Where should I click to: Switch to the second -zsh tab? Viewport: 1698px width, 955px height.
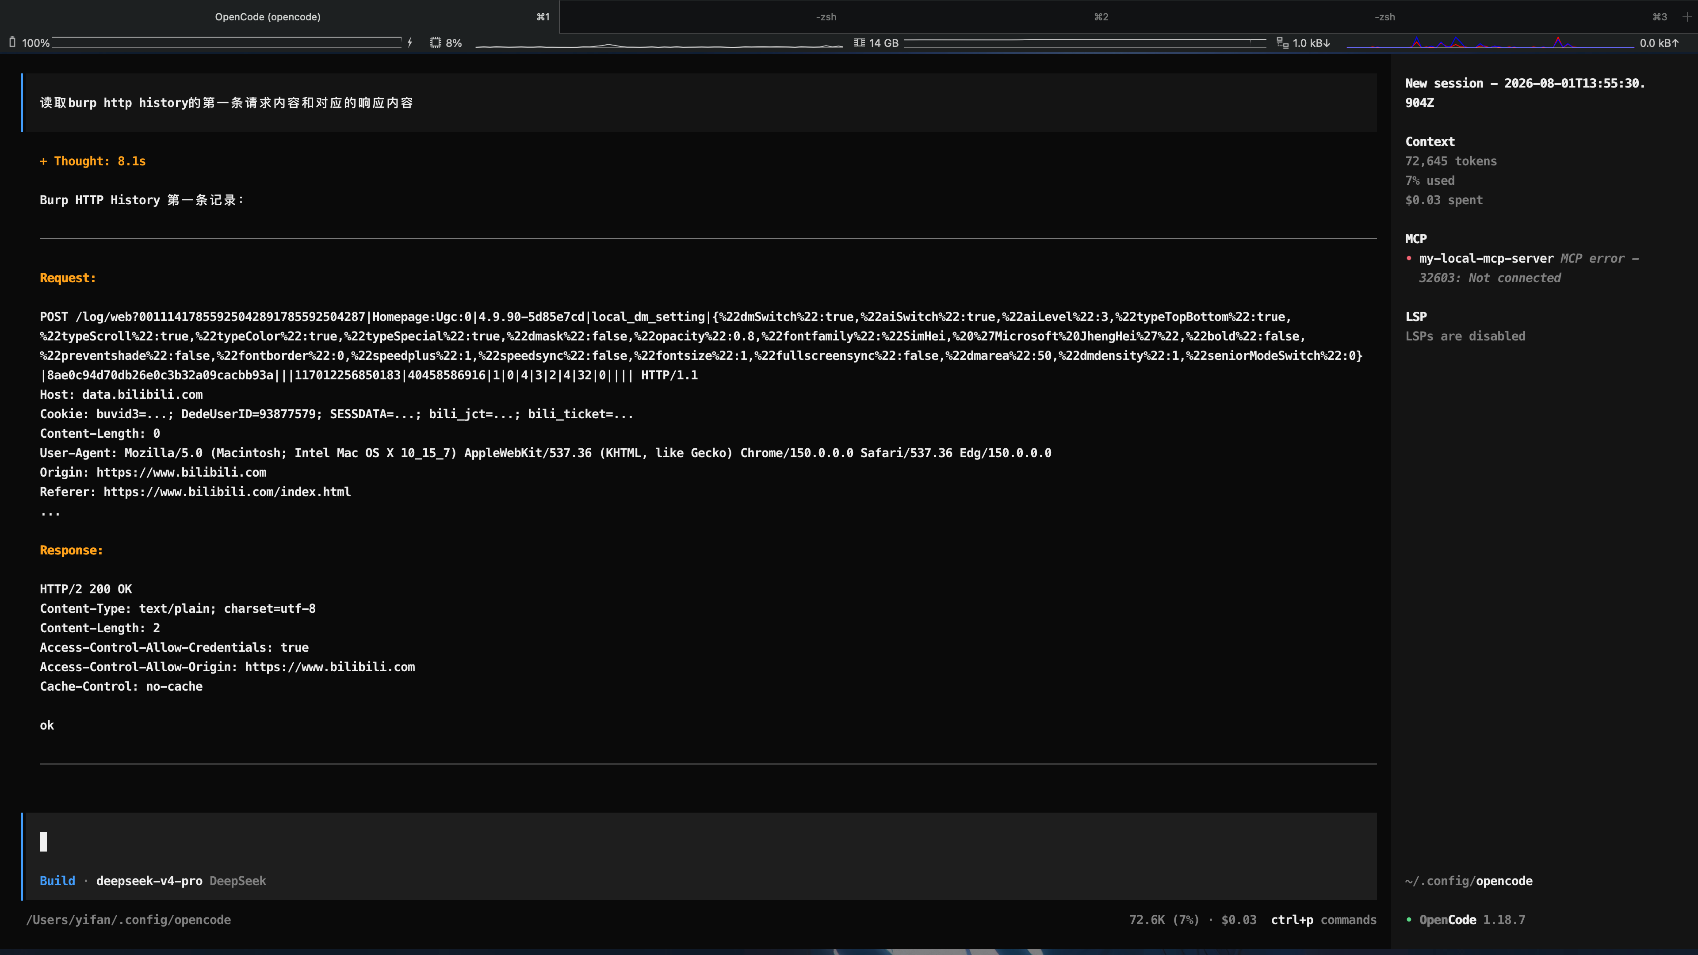(x=826, y=16)
